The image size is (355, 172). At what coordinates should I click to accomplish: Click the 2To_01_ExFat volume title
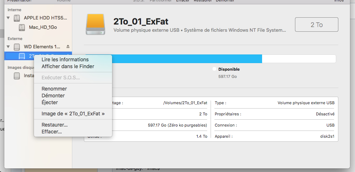pos(141,21)
